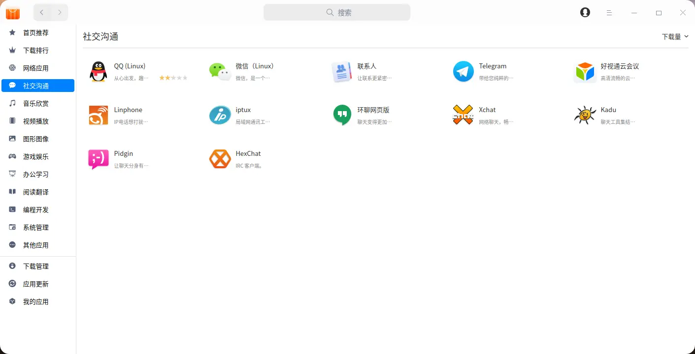Open the iptux blue IP icon
This screenshot has height=354, width=695.
(x=220, y=116)
